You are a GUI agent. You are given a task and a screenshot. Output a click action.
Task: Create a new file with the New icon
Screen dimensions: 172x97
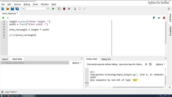[x=3, y=9]
